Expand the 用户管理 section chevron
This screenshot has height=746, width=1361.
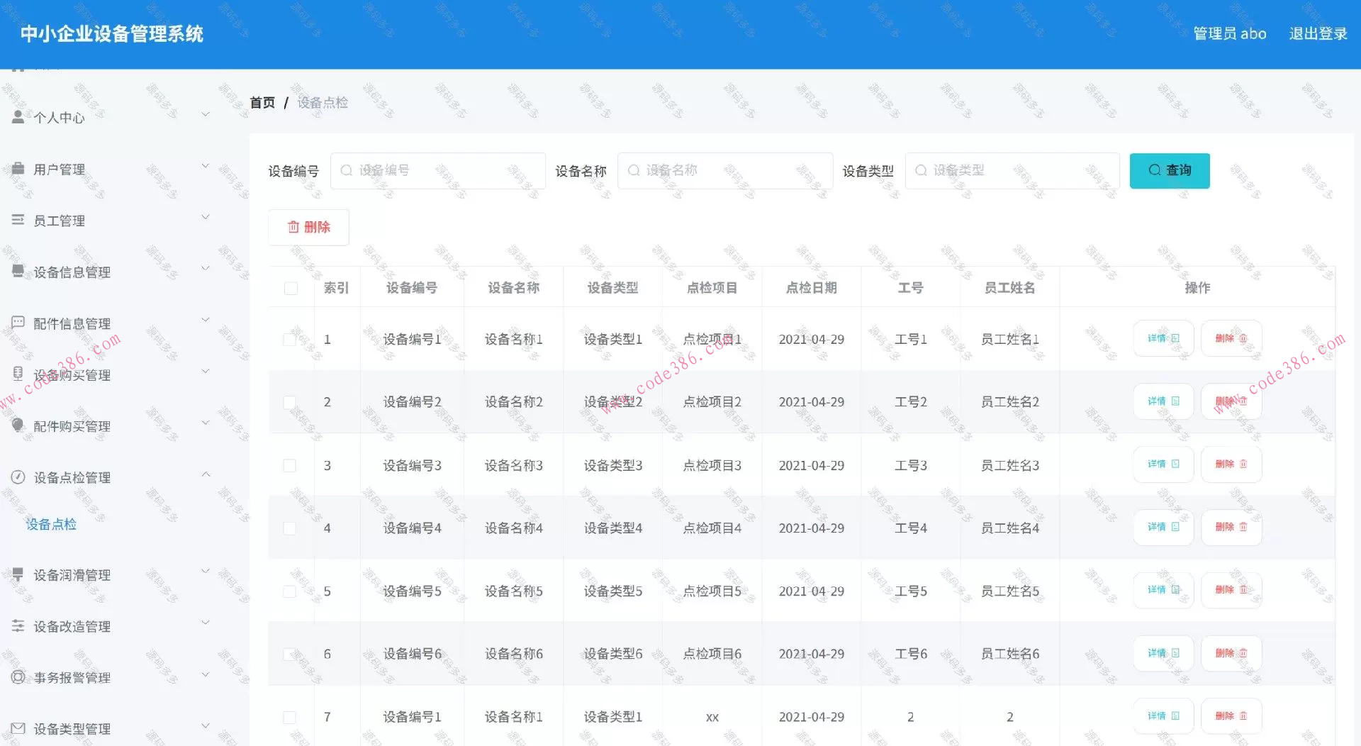206,165
